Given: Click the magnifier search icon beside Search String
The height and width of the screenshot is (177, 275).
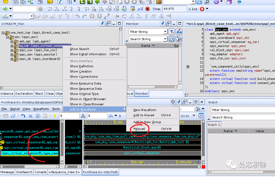Looking at the screenshot, I should 172,39.
